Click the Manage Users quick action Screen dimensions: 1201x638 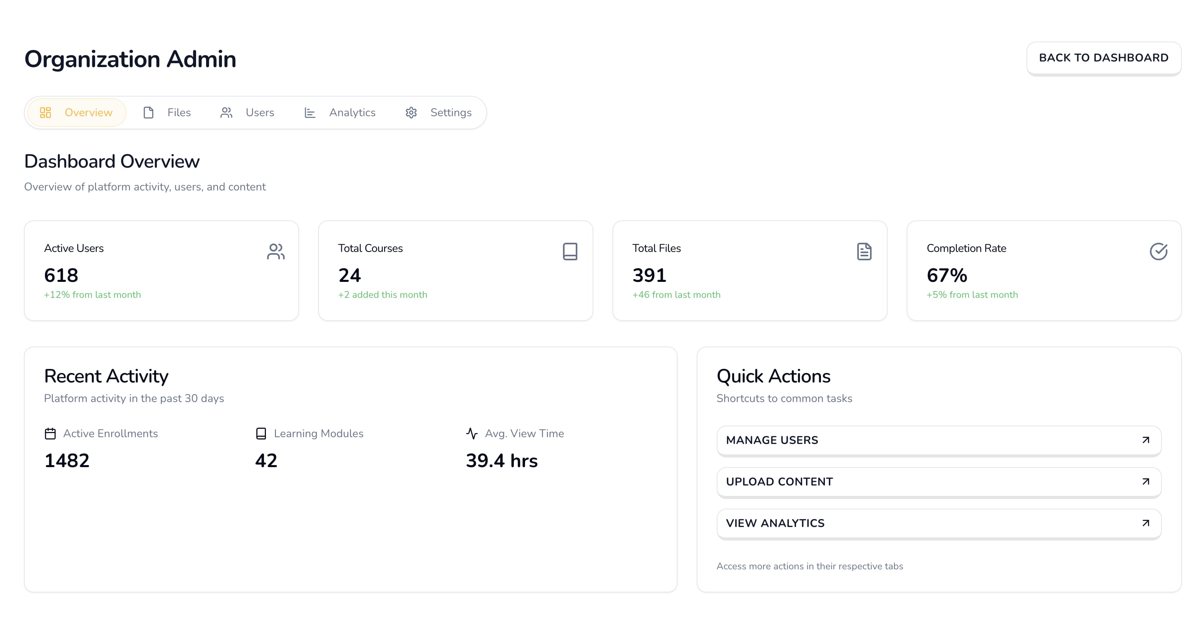point(938,440)
